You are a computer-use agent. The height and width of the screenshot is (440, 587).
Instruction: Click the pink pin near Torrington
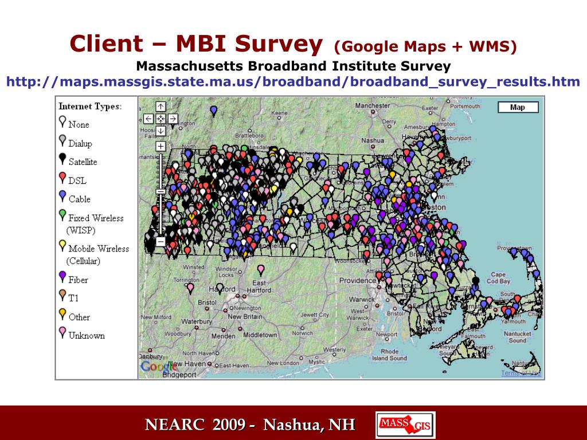click(x=190, y=288)
